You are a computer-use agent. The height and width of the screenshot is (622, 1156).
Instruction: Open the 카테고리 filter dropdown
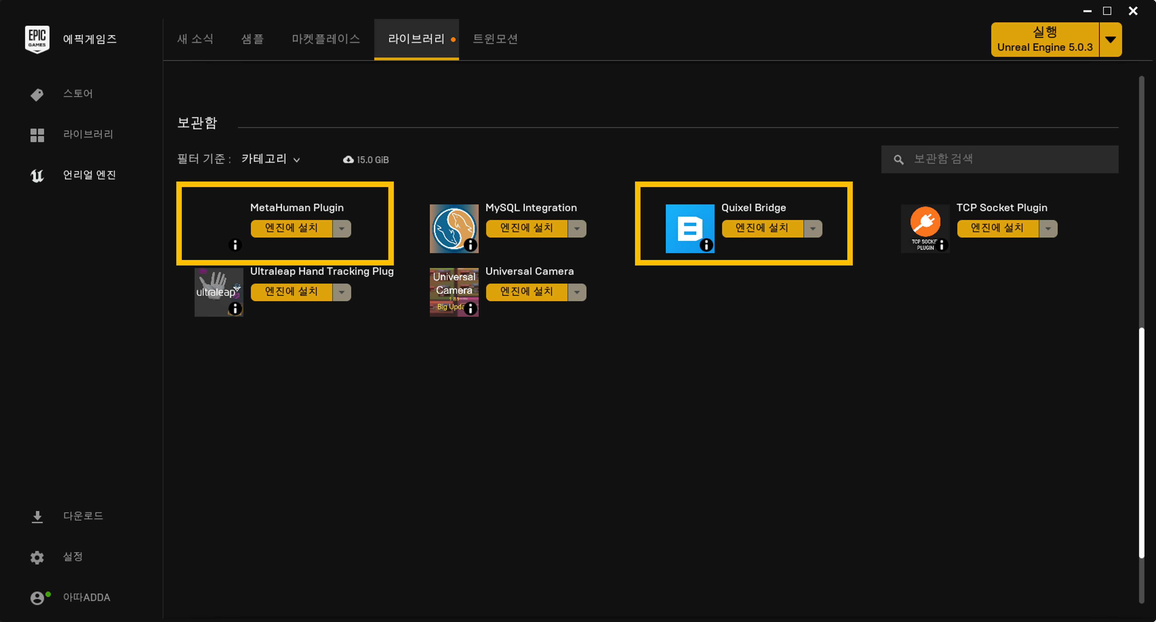point(271,159)
